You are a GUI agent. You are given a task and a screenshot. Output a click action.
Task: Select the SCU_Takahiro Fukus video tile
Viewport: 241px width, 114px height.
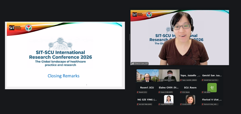coord(169,75)
